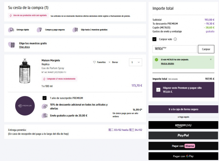The image size is (219, 161).
Task: Dismiss the META20 voucher redeemed message
Action: point(211,59)
